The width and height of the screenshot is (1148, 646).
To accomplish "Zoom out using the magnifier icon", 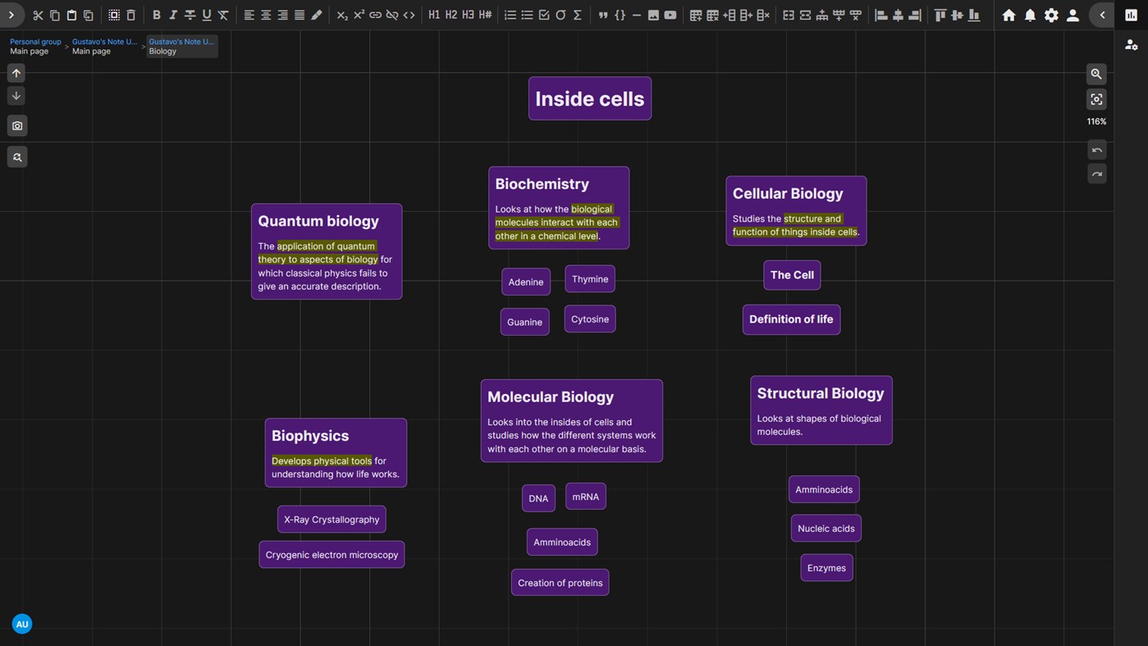I will (1096, 74).
